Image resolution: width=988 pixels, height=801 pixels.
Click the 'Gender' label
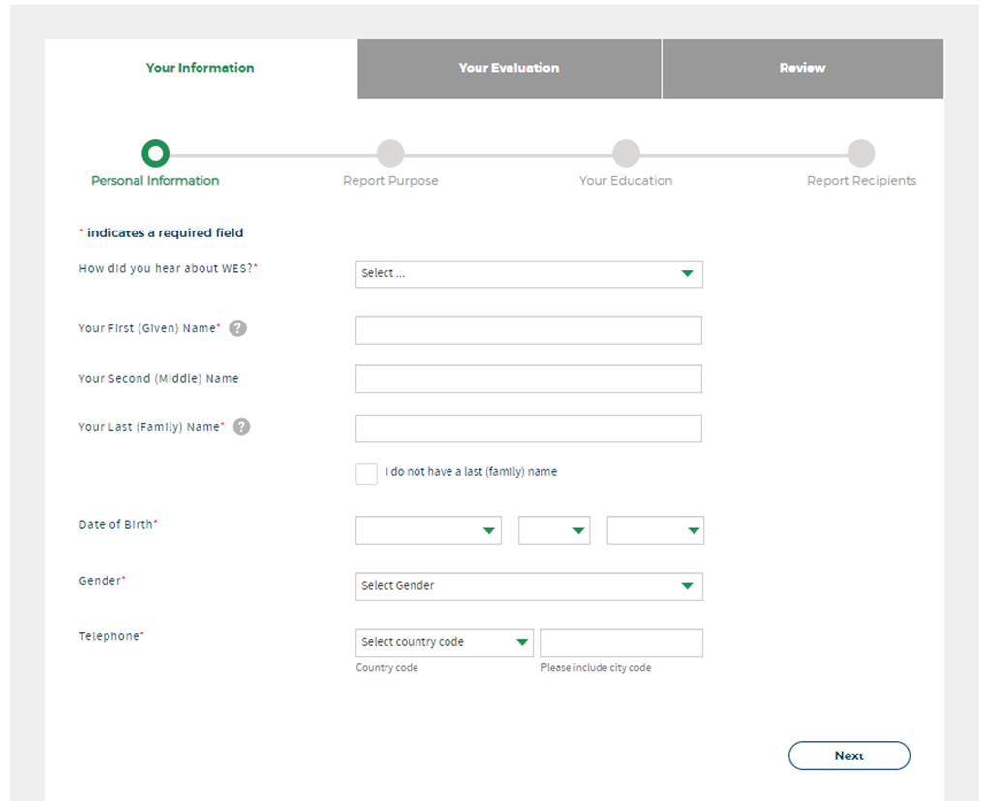(x=100, y=581)
